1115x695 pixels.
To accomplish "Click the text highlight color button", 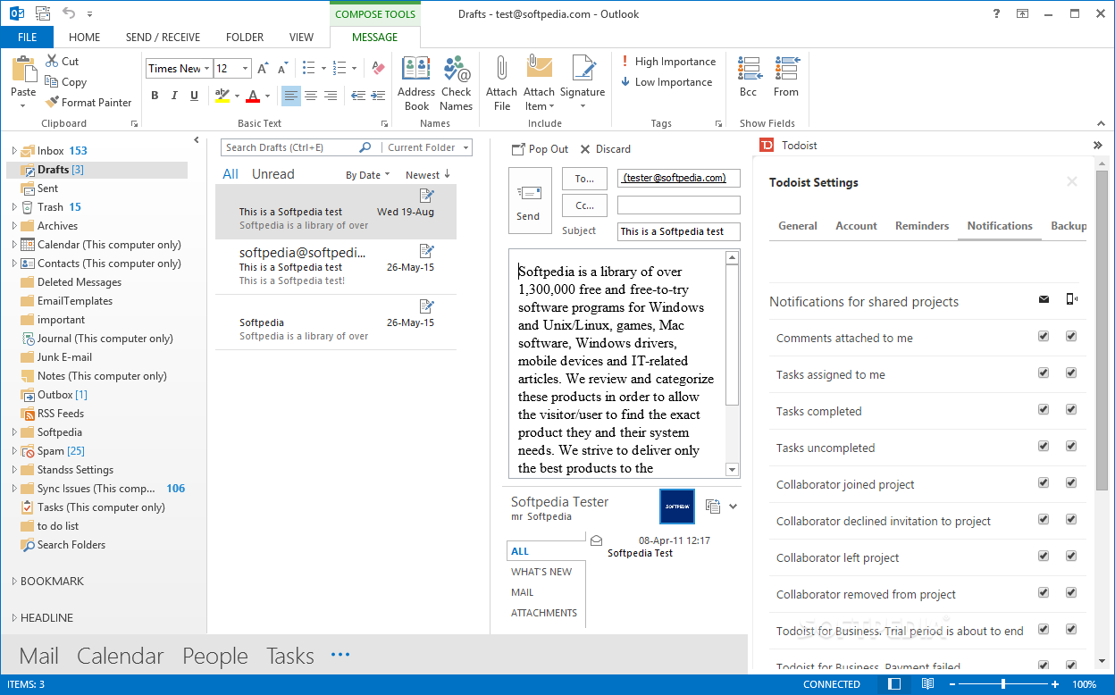I will pos(222,96).
